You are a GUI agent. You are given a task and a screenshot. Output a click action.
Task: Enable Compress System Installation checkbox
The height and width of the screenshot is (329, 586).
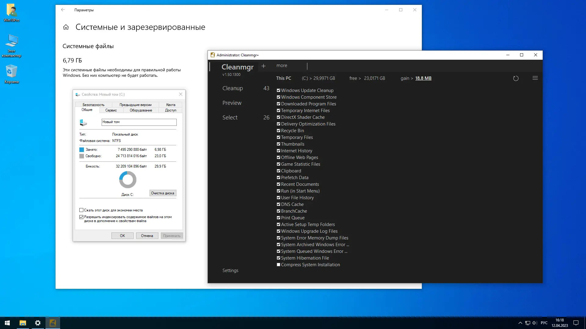pos(278,265)
